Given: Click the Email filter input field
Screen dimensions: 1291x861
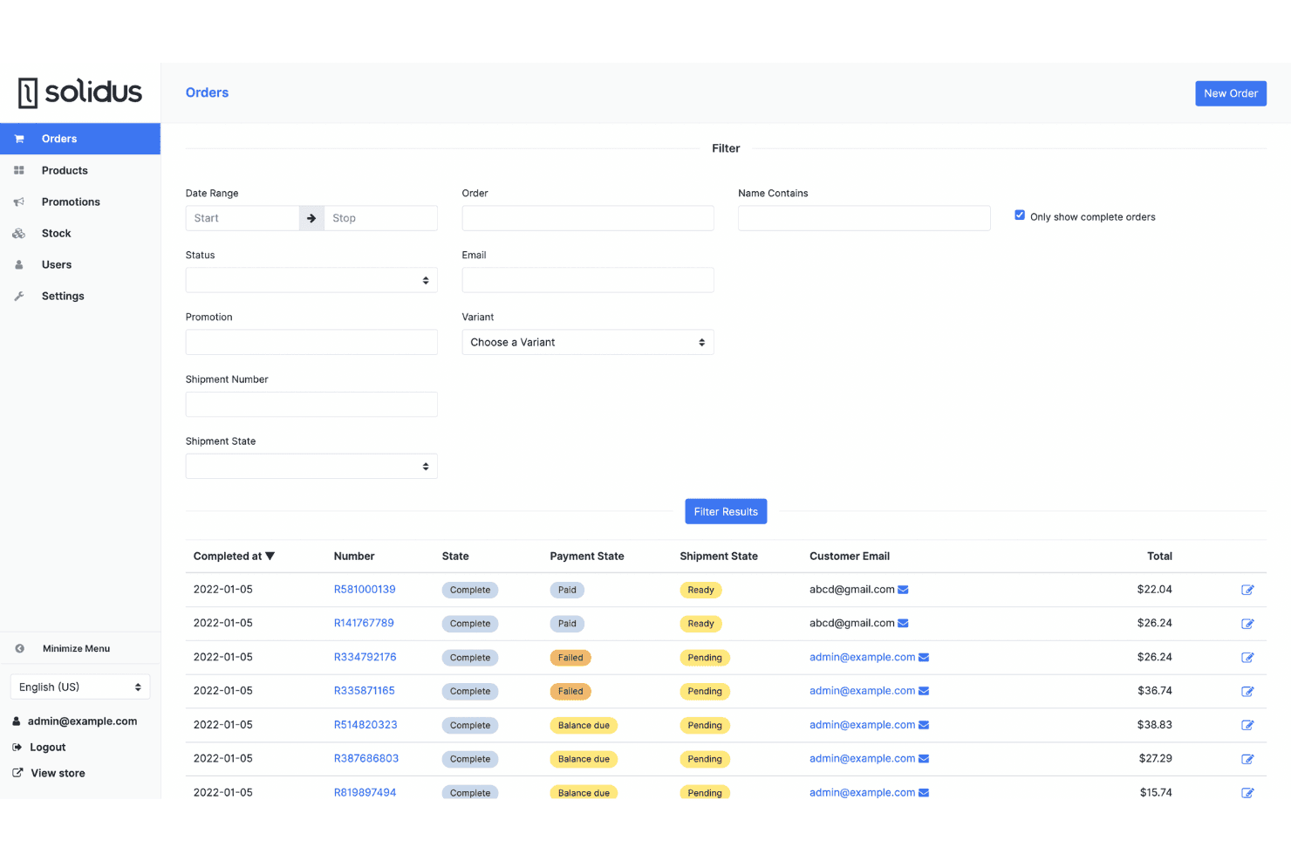Looking at the screenshot, I should pyautogui.click(x=588, y=280).
